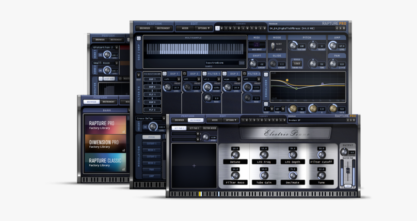Screen dimensions: 417x221
Task: Click the Master Pan fader
Action: pos(348,171)
